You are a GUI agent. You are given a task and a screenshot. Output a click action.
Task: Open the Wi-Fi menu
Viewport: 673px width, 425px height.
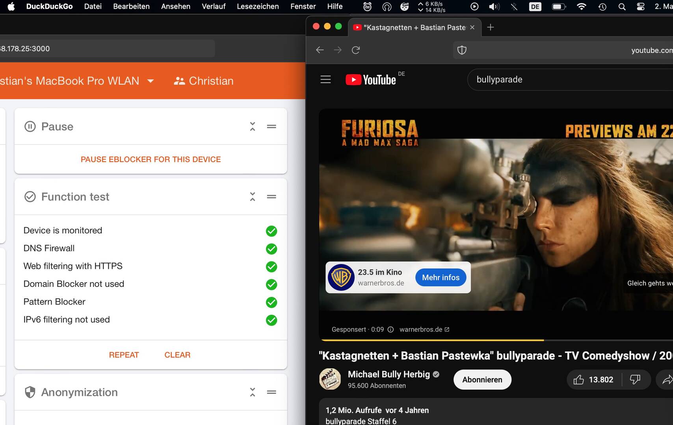pyautogui.click(x=581, y=7)
